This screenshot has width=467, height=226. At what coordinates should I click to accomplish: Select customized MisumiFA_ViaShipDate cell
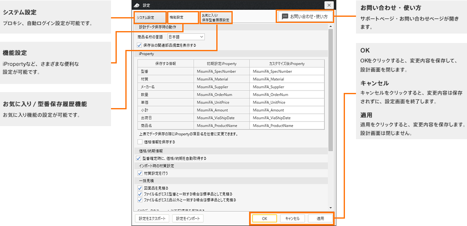pos(287,118)
